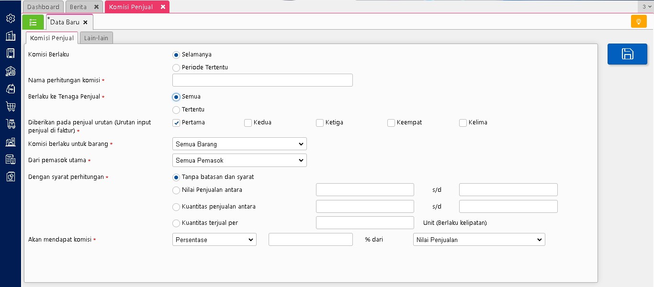Image resolution: width=654 pixels, height=287 pixels.
Task: Open the green list view button
Action: click(x=33, y=22)
